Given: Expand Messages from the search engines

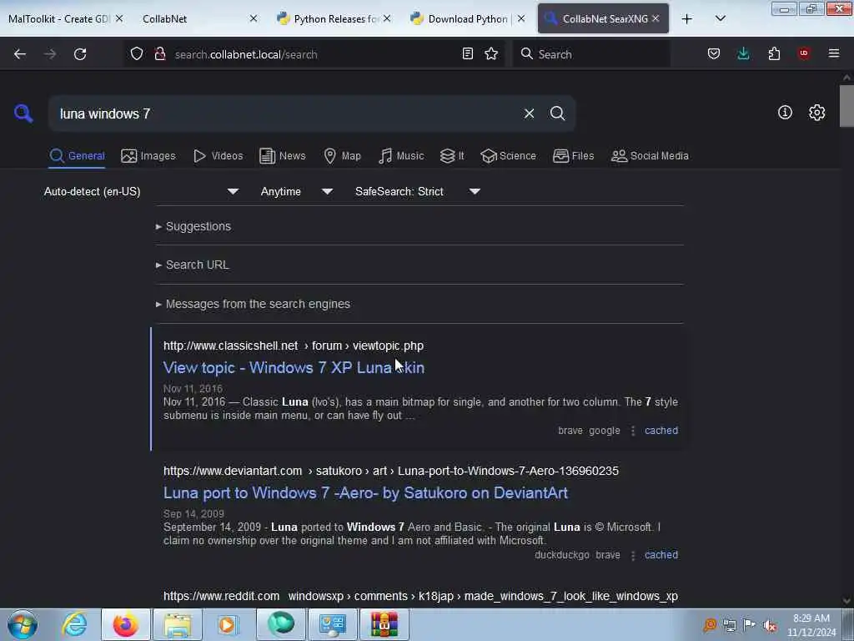Looking at the screenshot, I should (253, 304).
